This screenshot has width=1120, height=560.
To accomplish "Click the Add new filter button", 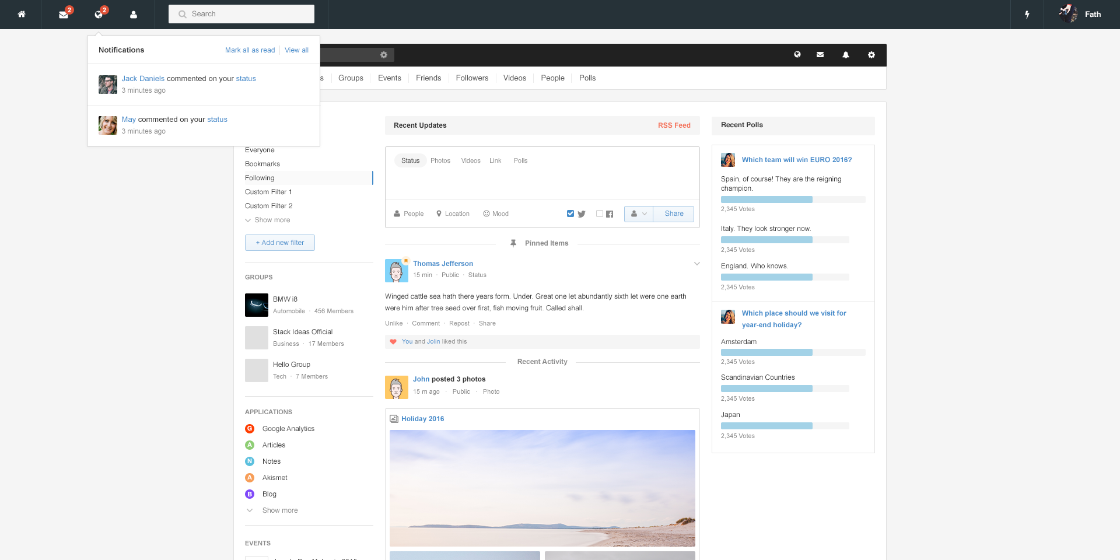I will tap(280, 243).
